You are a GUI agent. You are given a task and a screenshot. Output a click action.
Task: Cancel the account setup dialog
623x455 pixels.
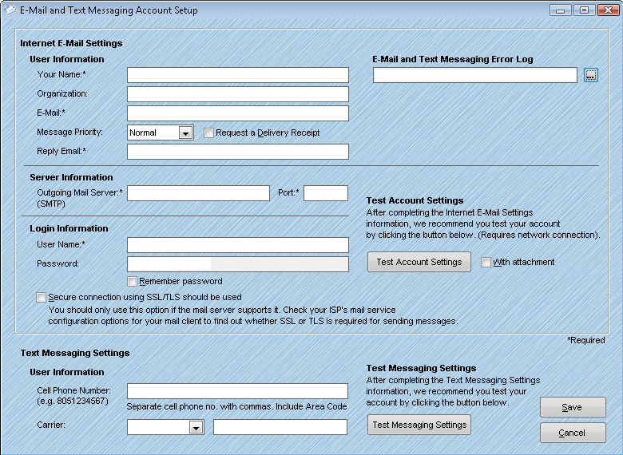[573, 433]
